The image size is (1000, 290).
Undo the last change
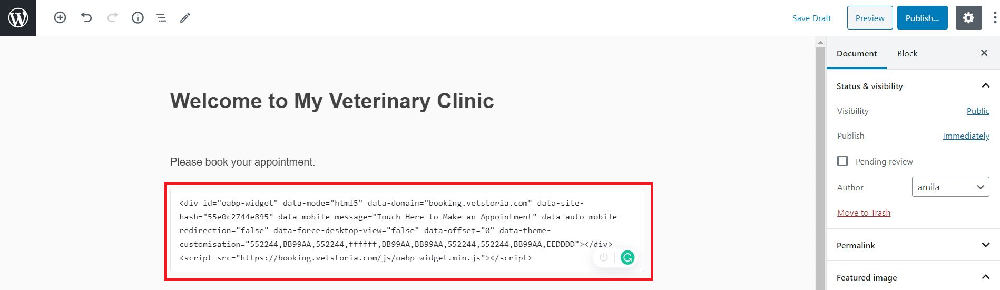pos(86,18)
